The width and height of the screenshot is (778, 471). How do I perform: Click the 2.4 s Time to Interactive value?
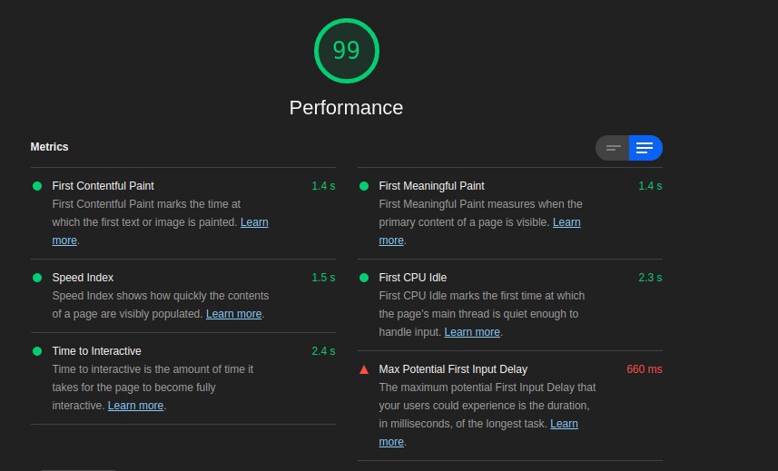323,351
